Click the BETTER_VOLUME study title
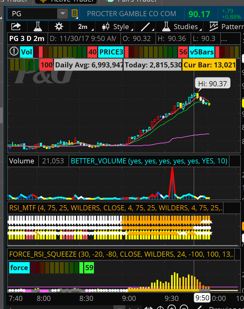 click(149, 161)
